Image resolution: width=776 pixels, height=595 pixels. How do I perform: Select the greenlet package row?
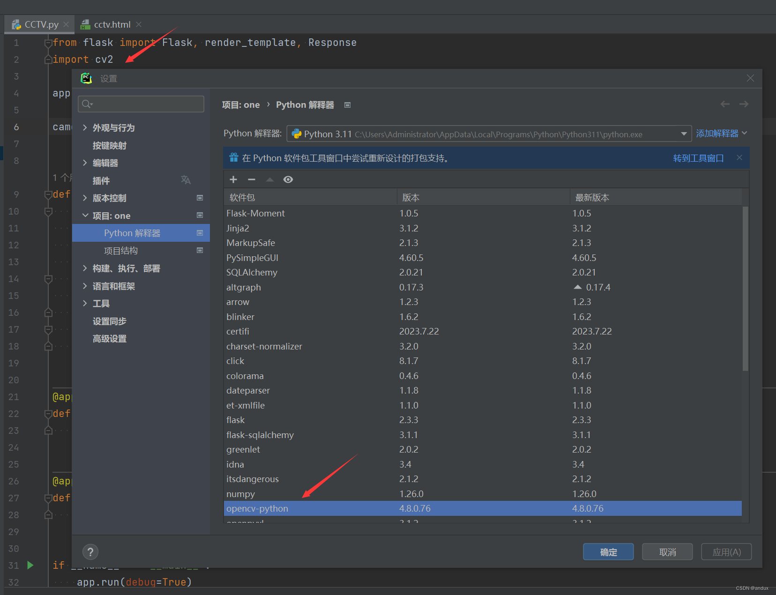click(x=483, y=449)
